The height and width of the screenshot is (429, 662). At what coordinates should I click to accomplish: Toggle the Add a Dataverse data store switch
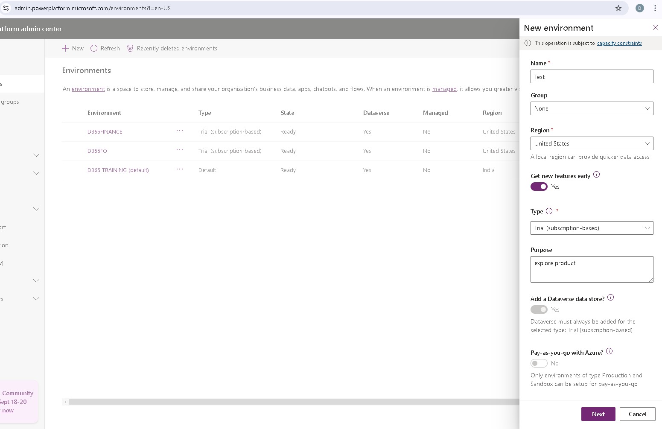point(539,309)
